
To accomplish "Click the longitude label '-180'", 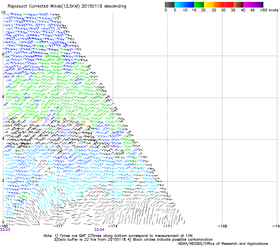I will (4, 226).
